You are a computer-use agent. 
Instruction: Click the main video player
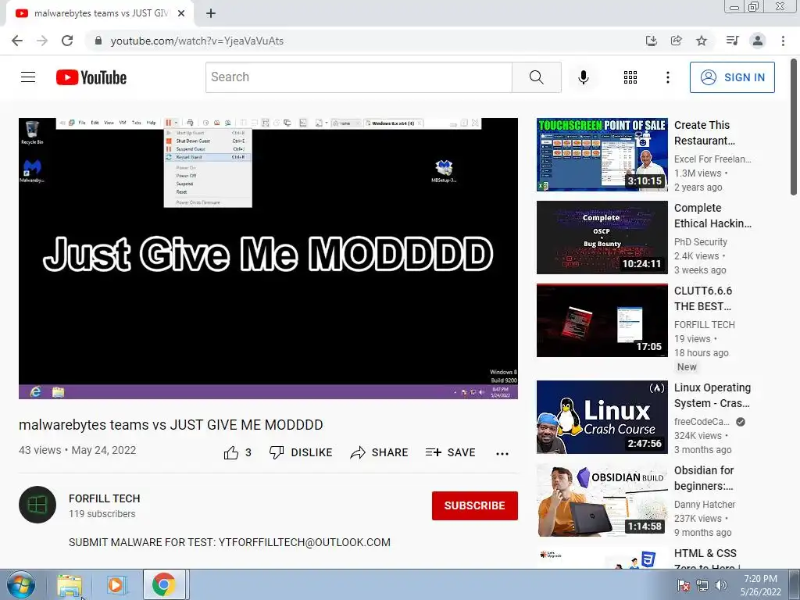(x=269, y=258)
